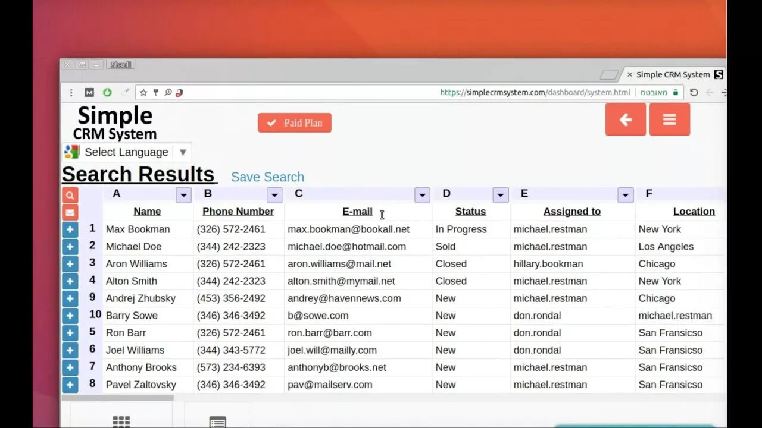This screenshot has height=428, width=762.
Task: Expand Ron Barr row with plus icon
Action: [x=70, y=333]
